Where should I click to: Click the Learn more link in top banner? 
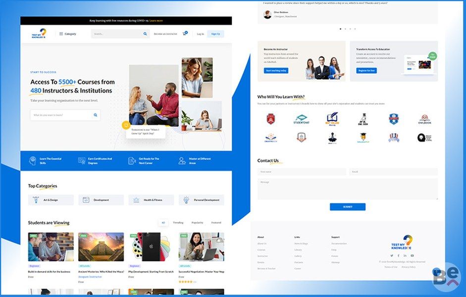(156, 21)
